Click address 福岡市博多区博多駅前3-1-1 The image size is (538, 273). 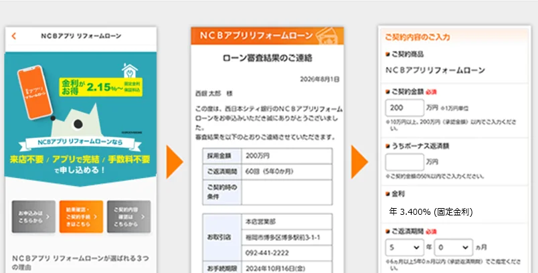click(283, 238)
